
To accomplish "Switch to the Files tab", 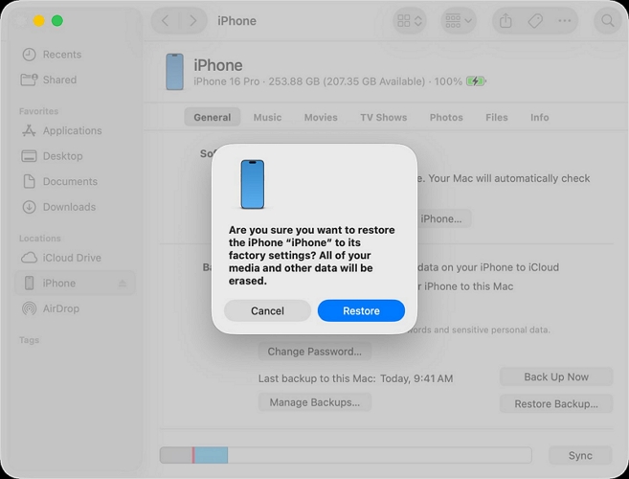I will 497,117.
